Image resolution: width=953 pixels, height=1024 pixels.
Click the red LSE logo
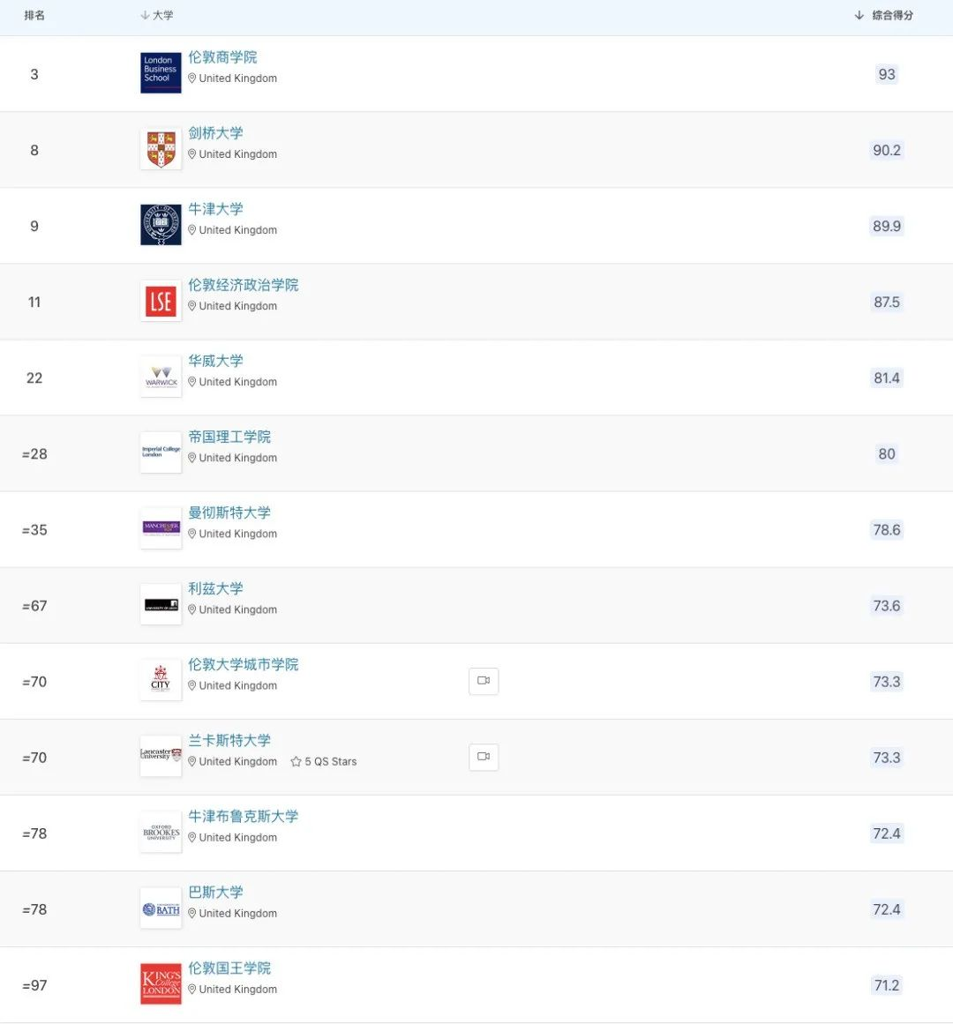[x=161, y=301]
